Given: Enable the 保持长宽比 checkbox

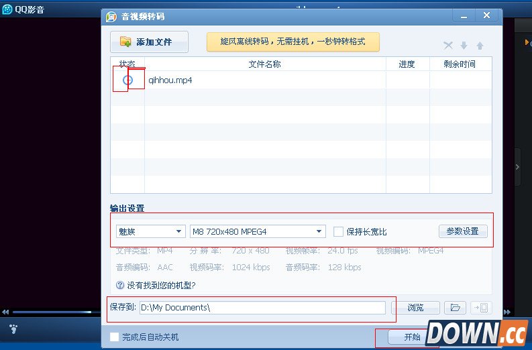Looking at the screenshot, I should [x=338, y=231].
